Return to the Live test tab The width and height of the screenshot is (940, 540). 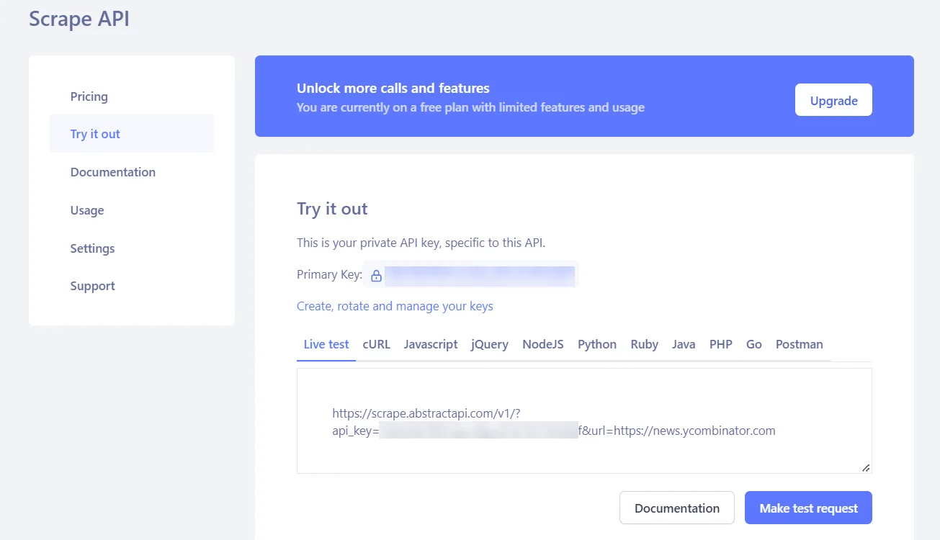click(326, 344)
